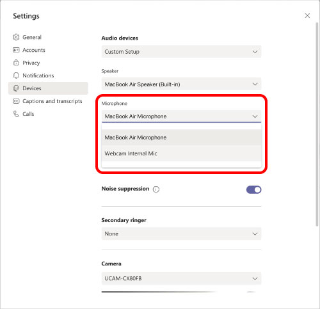Screen dimensions: 320x309
Task: Toggle the Noise suppression switch
Action: (253, 189)
